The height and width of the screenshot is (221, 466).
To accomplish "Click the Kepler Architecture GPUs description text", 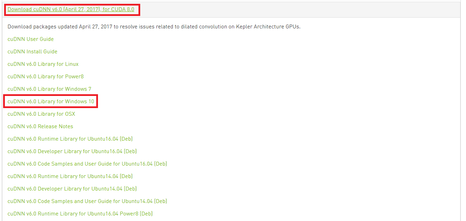I will [x=268, y=27].
